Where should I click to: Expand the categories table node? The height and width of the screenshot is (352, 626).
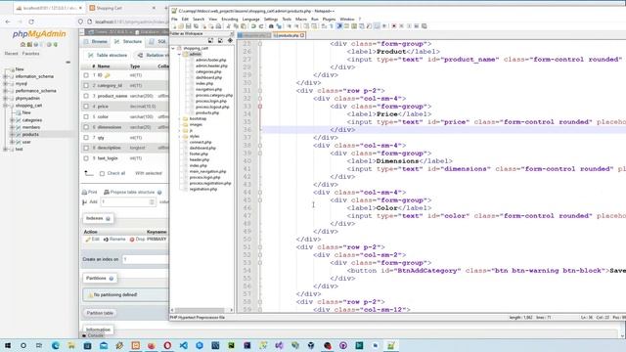[x=12, y=120]
